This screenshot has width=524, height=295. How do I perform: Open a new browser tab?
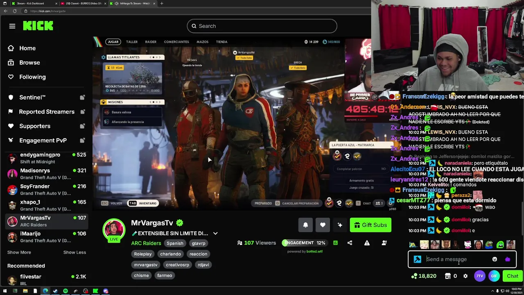(x=162, y=3)
